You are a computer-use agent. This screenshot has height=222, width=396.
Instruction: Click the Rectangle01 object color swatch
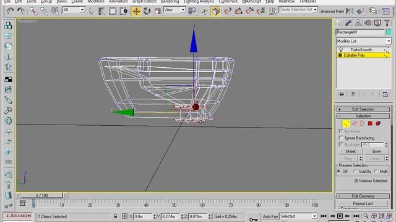pyautogui.click(x=389, y=32)
